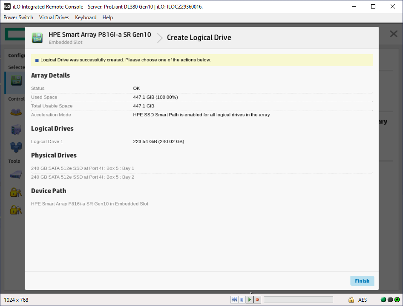Viewport: 403px width, 306px height.
Task: Click the Total Usable Space label
Action: click(52, 106)
